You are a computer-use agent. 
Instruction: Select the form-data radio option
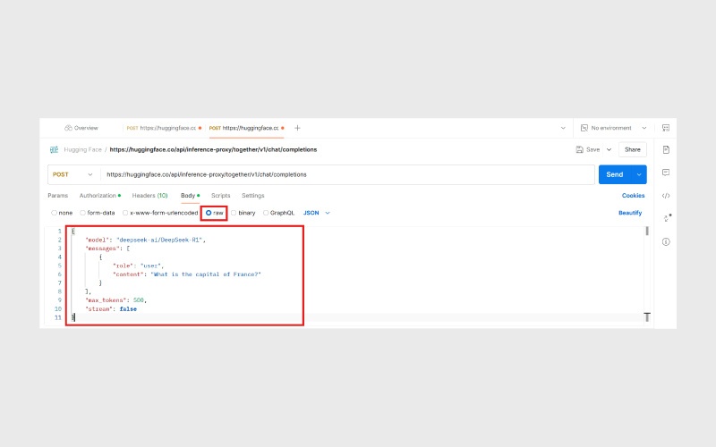[83, 213]
